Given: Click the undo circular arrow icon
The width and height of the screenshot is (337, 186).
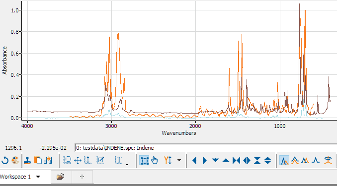Looking at the screenshot, I should coord(5,161).
